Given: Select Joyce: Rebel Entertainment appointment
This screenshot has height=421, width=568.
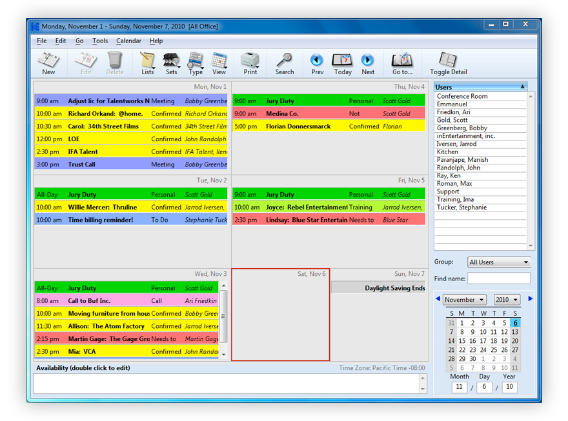Looking at the screenshot, I should 329,207.
